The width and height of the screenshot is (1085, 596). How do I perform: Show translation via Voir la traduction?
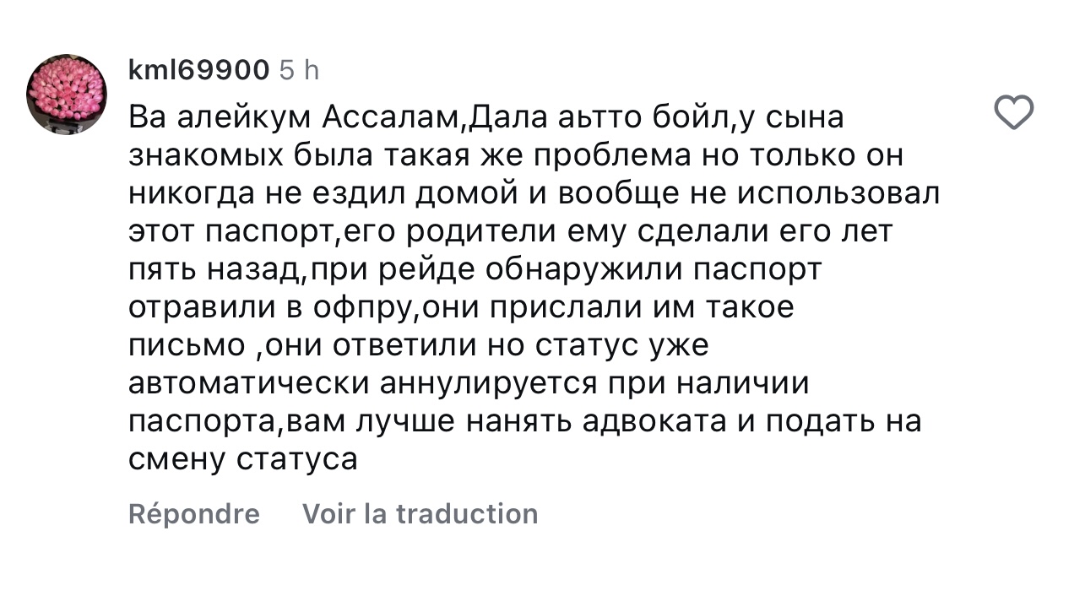[420, 514]
